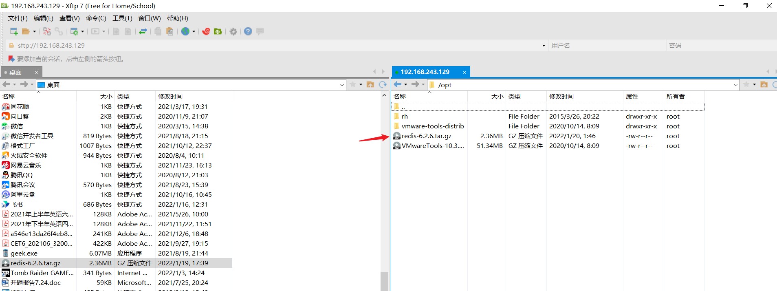Screen dimensions: 777x291
Task: Open the 工具(T) menu
Action: (x=123, y=18)
